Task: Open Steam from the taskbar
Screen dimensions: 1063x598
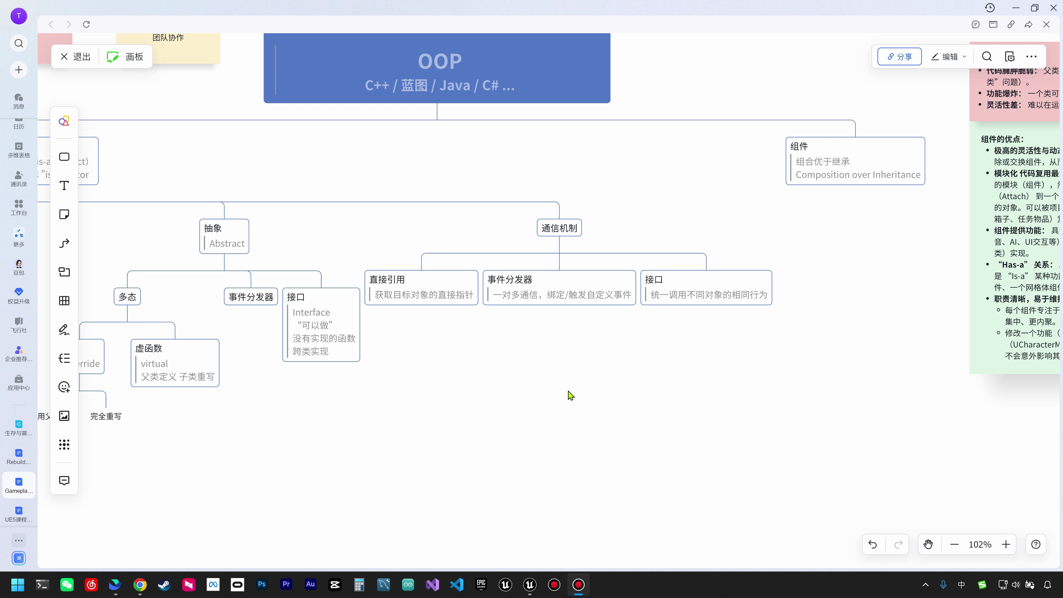Action: pyautogui.click(x=164, y=585)
